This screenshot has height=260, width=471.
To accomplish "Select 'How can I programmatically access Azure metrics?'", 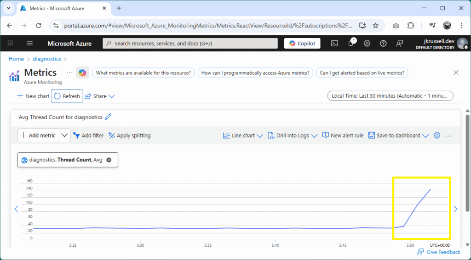I will [255, 73].
